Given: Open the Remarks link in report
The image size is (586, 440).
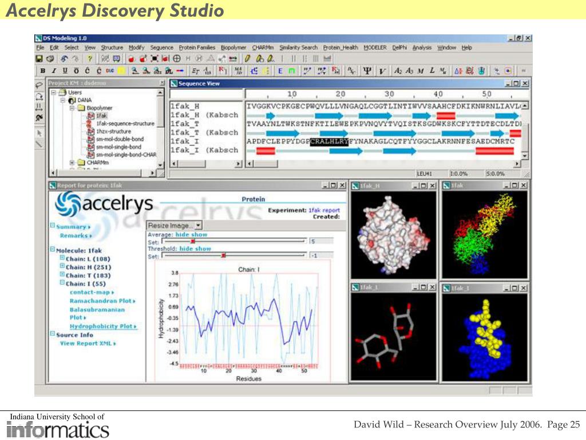Looking at the screenshot, I should [x=76, y=235].
